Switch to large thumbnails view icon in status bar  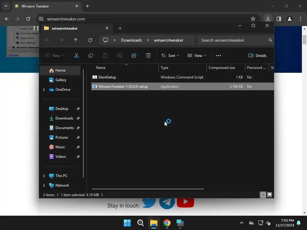270,195
